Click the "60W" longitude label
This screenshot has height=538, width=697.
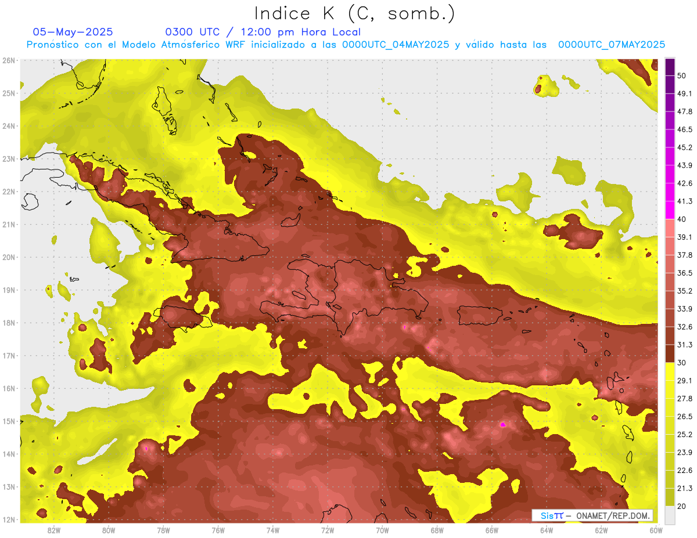pos(656,530)
